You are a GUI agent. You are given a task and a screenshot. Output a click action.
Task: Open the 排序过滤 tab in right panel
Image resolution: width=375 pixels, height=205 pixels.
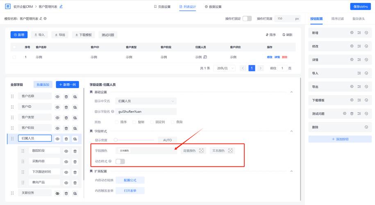[337, 18]
